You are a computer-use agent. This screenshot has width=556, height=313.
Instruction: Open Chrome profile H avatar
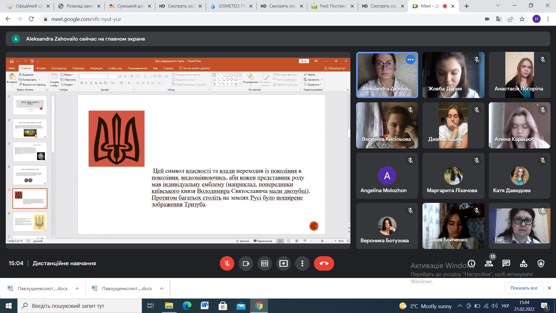536,19
